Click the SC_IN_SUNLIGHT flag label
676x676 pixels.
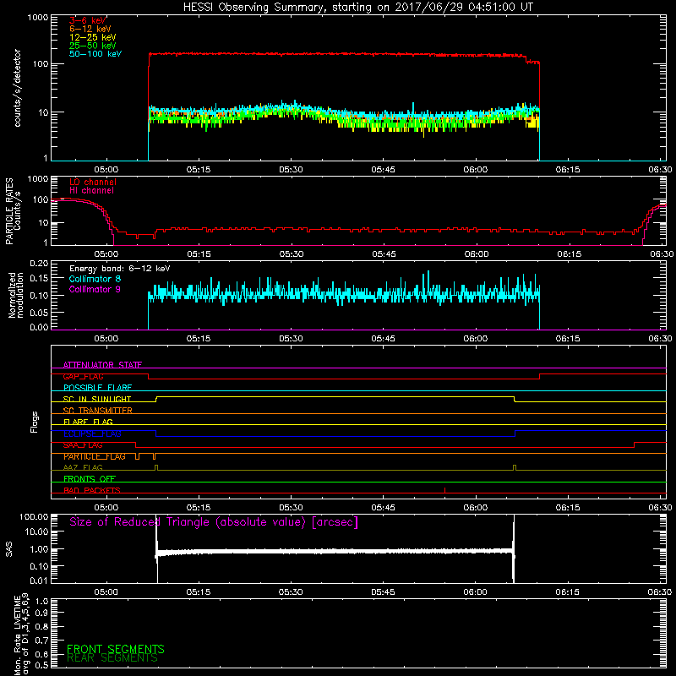[x=97, y=399]
